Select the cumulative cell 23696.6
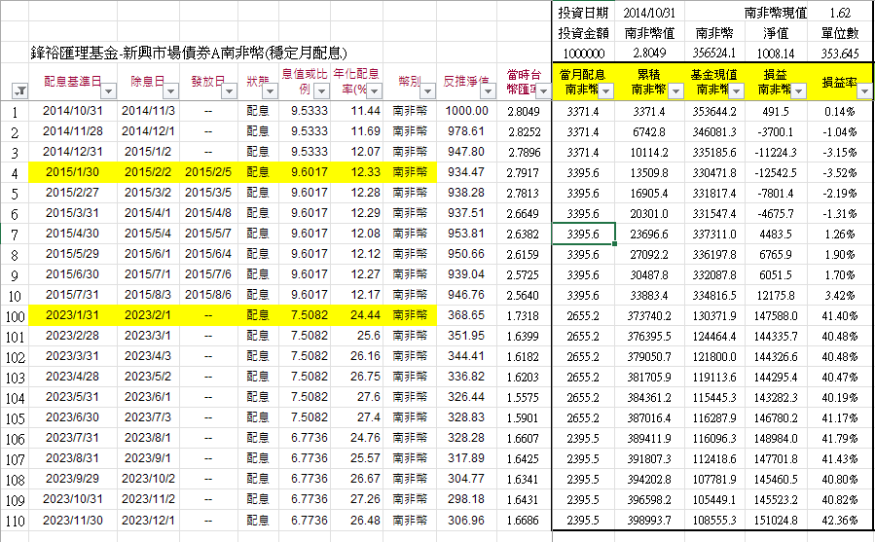875x542 pixels. pos(649,234)
